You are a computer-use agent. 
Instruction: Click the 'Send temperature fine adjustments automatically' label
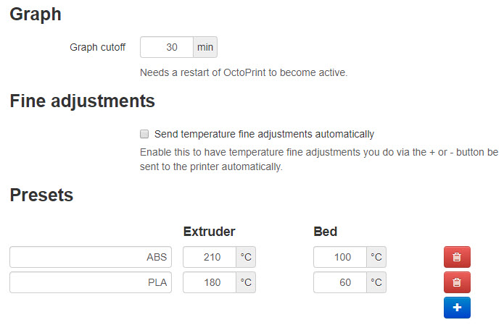264,134
